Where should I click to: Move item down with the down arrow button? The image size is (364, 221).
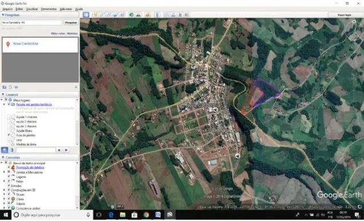pyautogui.click(x=66, y=150)
